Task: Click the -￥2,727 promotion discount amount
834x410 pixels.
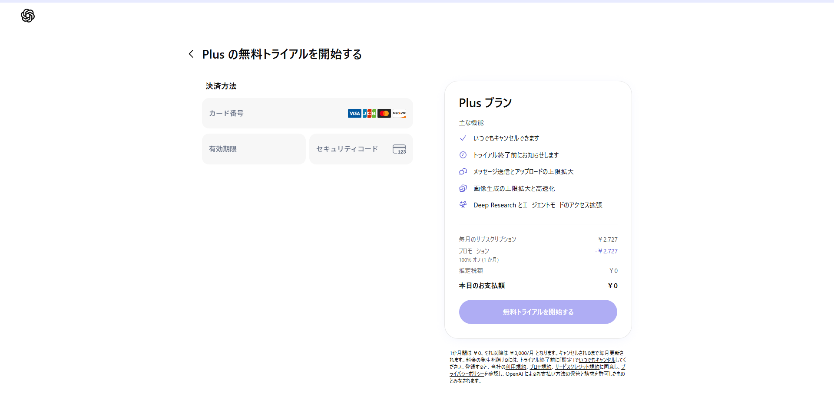Action: 606,251
